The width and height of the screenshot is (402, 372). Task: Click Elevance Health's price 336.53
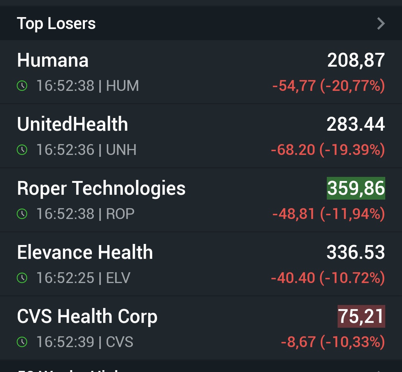(356, 252)
